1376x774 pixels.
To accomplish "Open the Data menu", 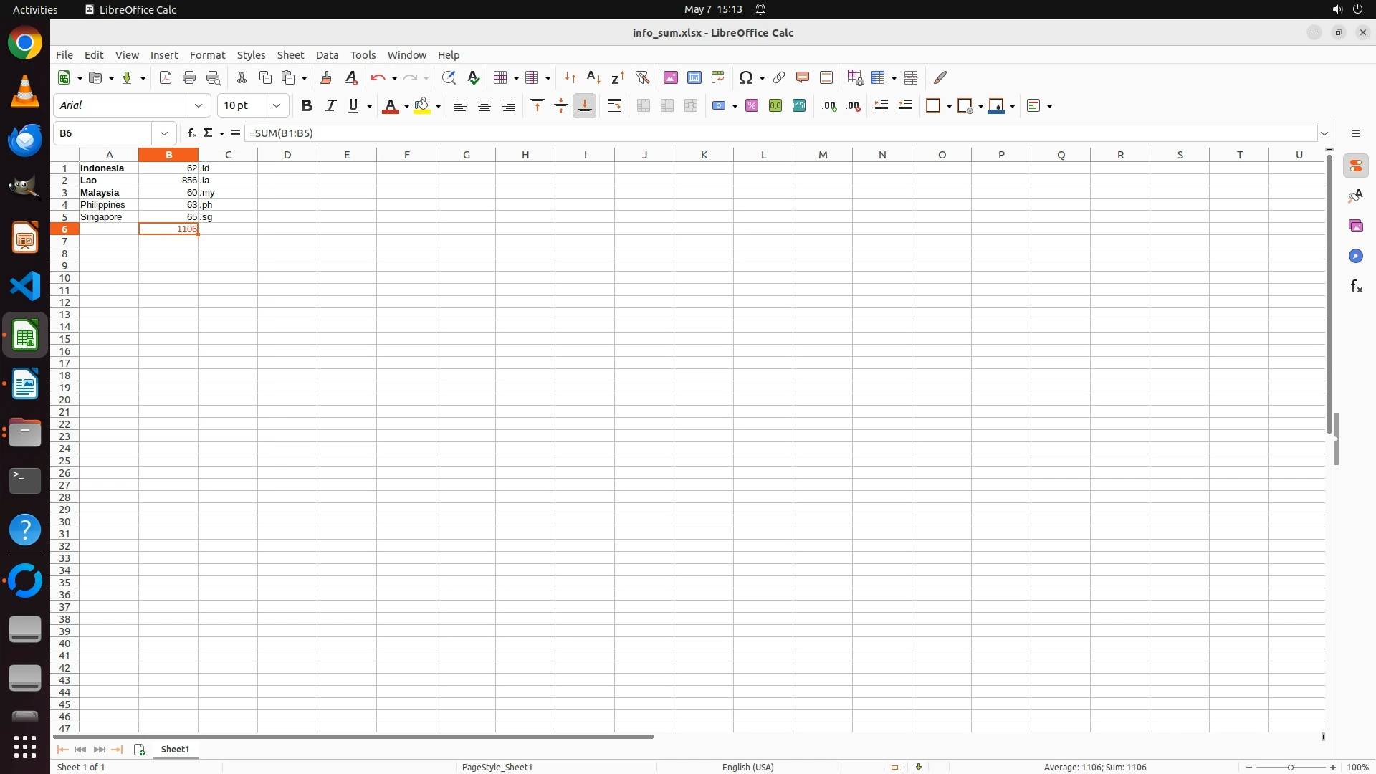I will point(327,55).
